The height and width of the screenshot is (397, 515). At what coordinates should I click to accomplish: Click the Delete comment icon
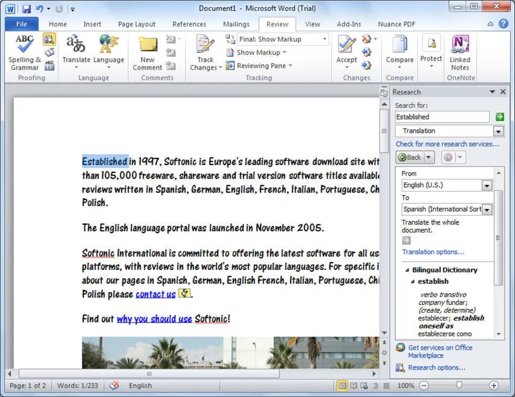[x=171, y=39]
